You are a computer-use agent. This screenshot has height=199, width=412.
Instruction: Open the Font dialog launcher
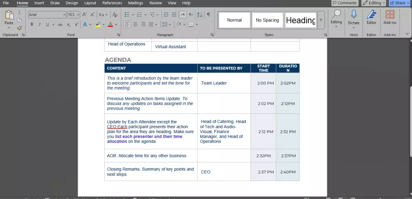point(119,35)
